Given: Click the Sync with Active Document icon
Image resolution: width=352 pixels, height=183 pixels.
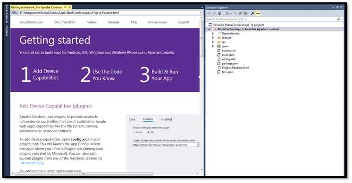Looking at the screenshot, I should (x=235, y=14).
